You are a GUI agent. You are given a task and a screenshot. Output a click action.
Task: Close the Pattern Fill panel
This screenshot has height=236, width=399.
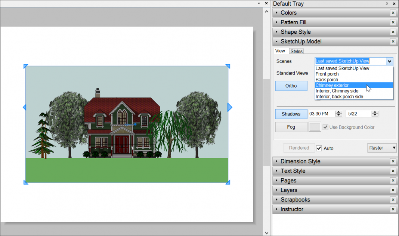coord(393,22)
